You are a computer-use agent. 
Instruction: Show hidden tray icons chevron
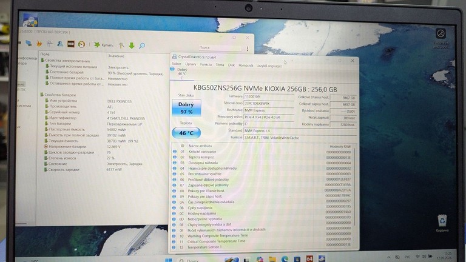coord(389,257)
